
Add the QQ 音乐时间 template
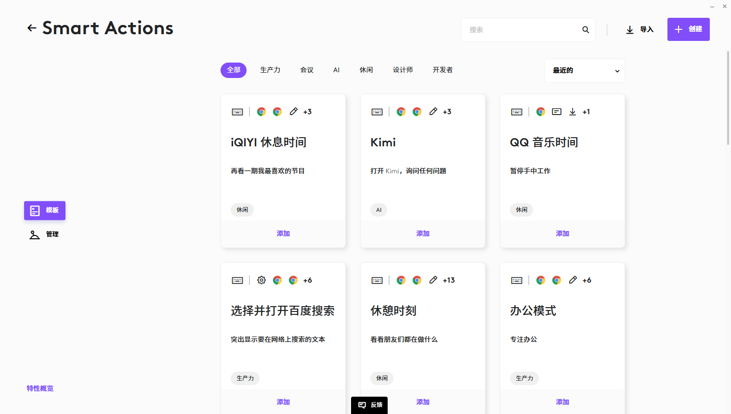tap(562, 234)
